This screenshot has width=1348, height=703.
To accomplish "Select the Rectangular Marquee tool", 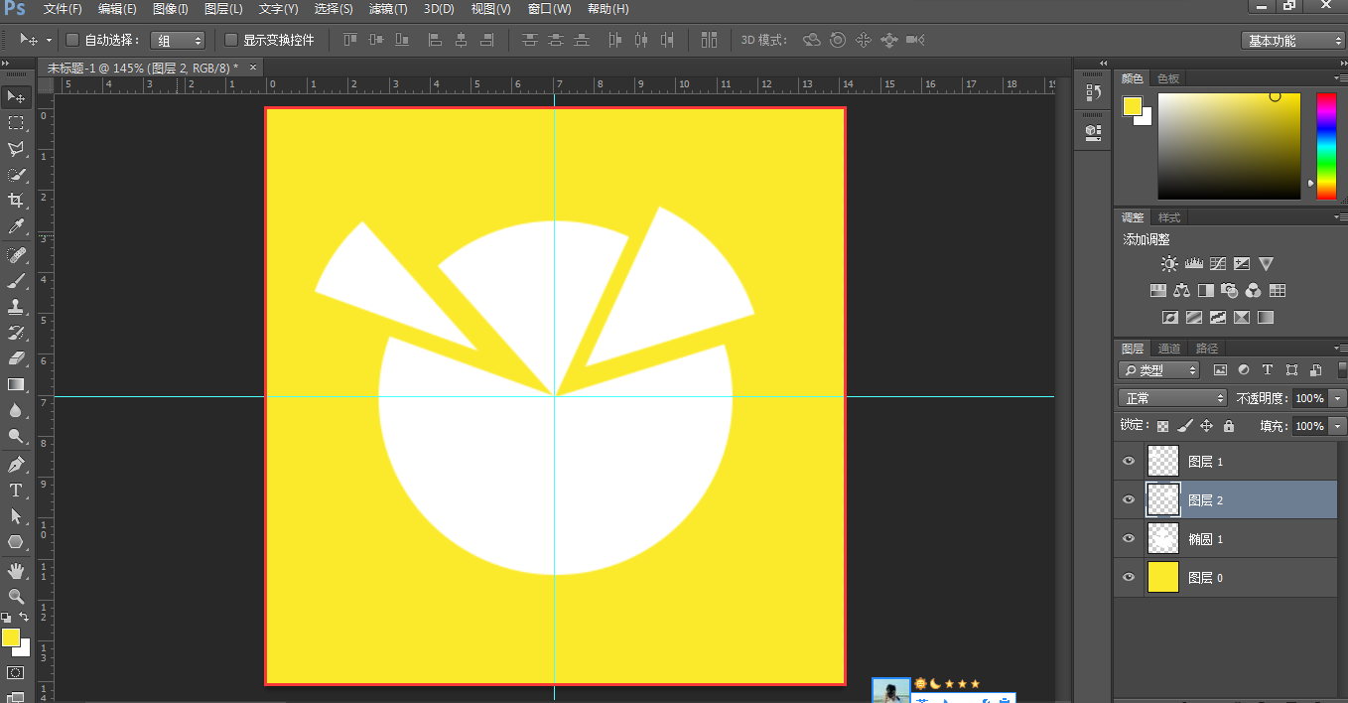I will tap(16, 123).
